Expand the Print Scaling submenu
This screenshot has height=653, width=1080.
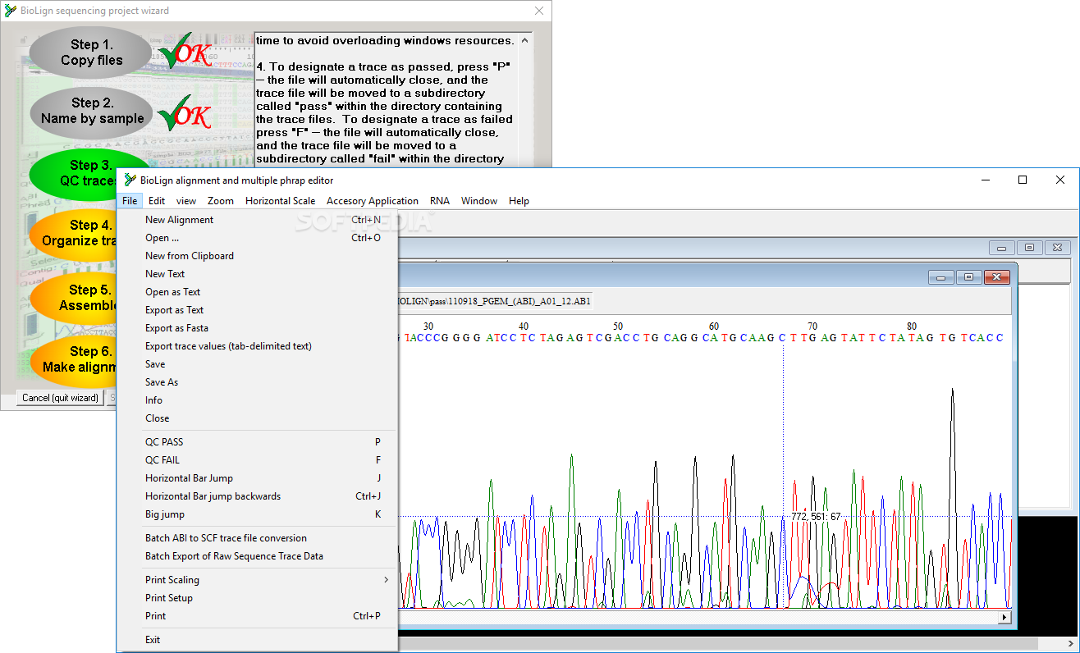(x=258, y=580)
